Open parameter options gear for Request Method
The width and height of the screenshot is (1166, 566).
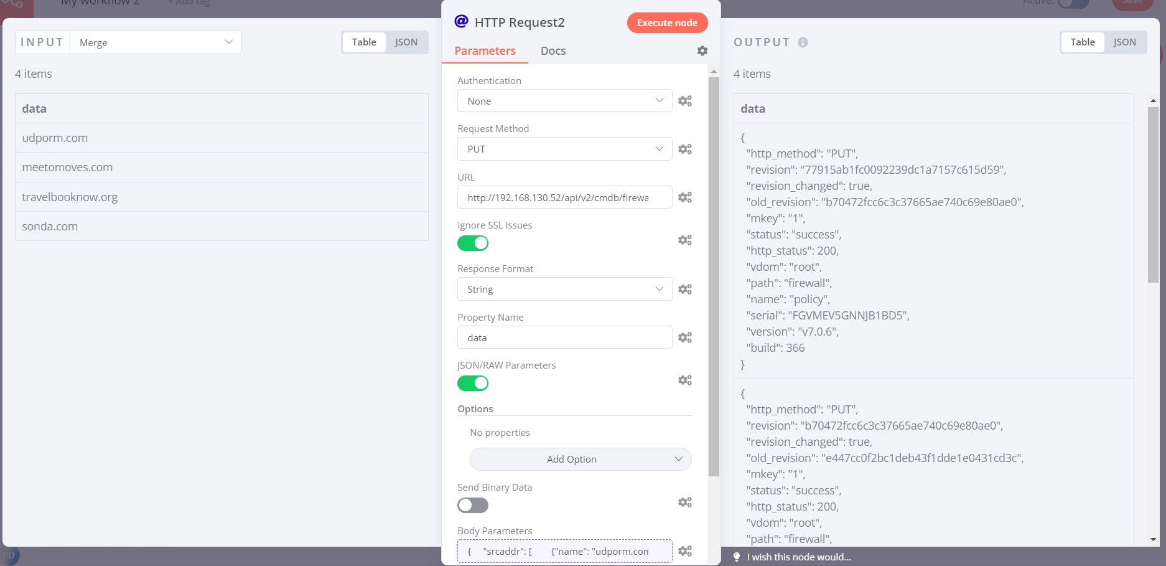[x=685, y=149]
